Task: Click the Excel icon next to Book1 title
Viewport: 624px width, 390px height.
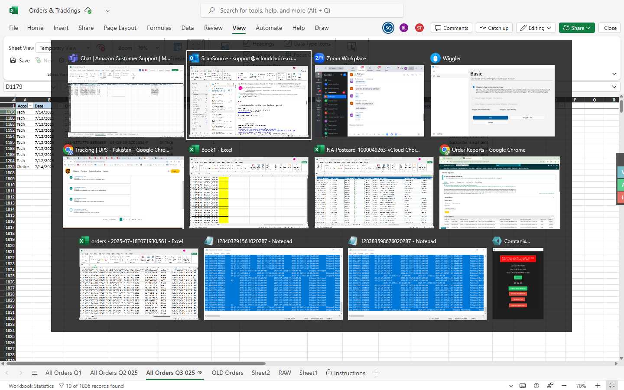Action: point(194,149)
